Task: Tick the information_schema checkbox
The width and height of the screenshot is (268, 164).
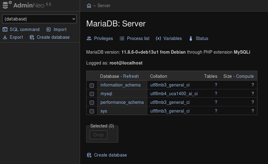Action: pyautogui.click(x=92, y=85)
